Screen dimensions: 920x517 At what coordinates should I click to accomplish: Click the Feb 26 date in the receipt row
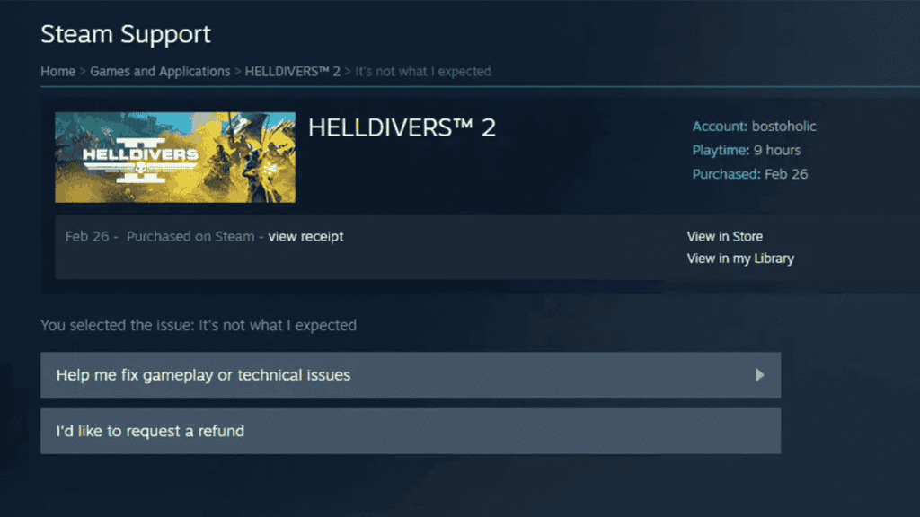[87, 236]
